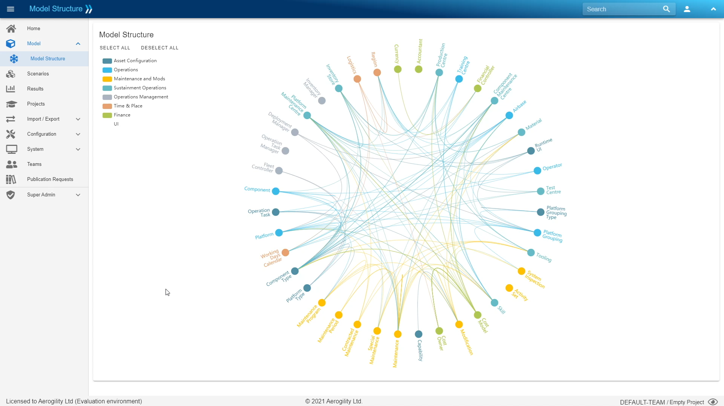Expand the Configuration submenu chevron
The height and width of the screenshot is (406, 724).
(x=78, y=134)
